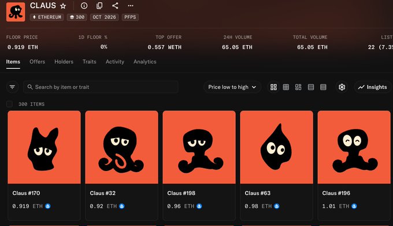Click the marketplace badge beside 0.96 ETH
This screenshot has width=393, height=226.
(199, 206)
